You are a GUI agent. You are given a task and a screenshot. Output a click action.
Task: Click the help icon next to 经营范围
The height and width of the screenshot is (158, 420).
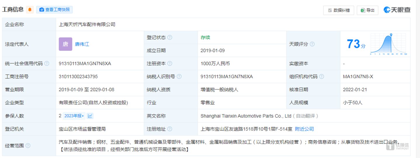28,146
